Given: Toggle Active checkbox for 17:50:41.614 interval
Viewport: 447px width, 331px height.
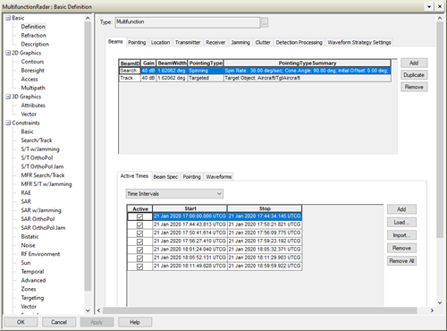Looking at the screenshot, I should 139,233.
